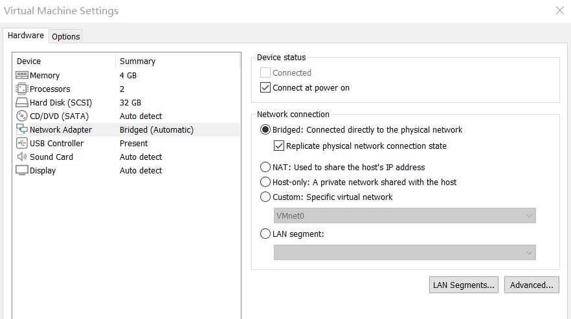This screenshot has width=571, height=319.
Task: Select Host-only private network option
Action: pos(265,182)
